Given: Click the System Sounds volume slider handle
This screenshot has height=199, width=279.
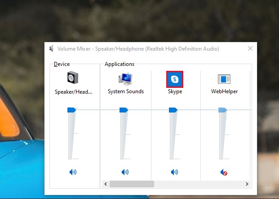Looking at the screenshot, I should 124,110.
